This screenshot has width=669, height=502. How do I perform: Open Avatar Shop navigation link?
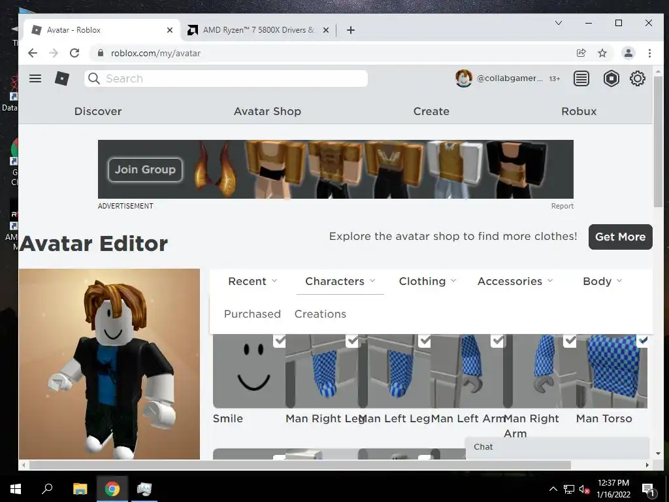pyautogui.click(x=267, y=111)
